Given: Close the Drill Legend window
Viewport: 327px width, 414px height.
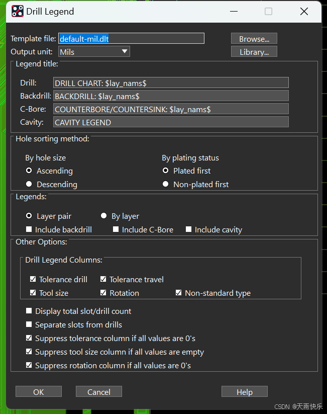Looking at the screenshot, I should 304,12.
